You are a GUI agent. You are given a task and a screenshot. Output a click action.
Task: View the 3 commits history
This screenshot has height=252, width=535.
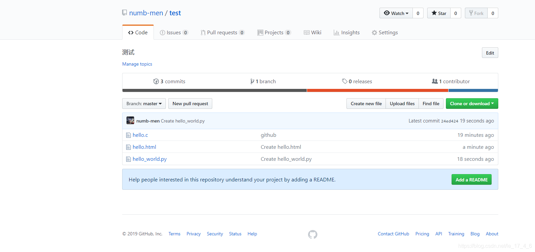[169, 81]
